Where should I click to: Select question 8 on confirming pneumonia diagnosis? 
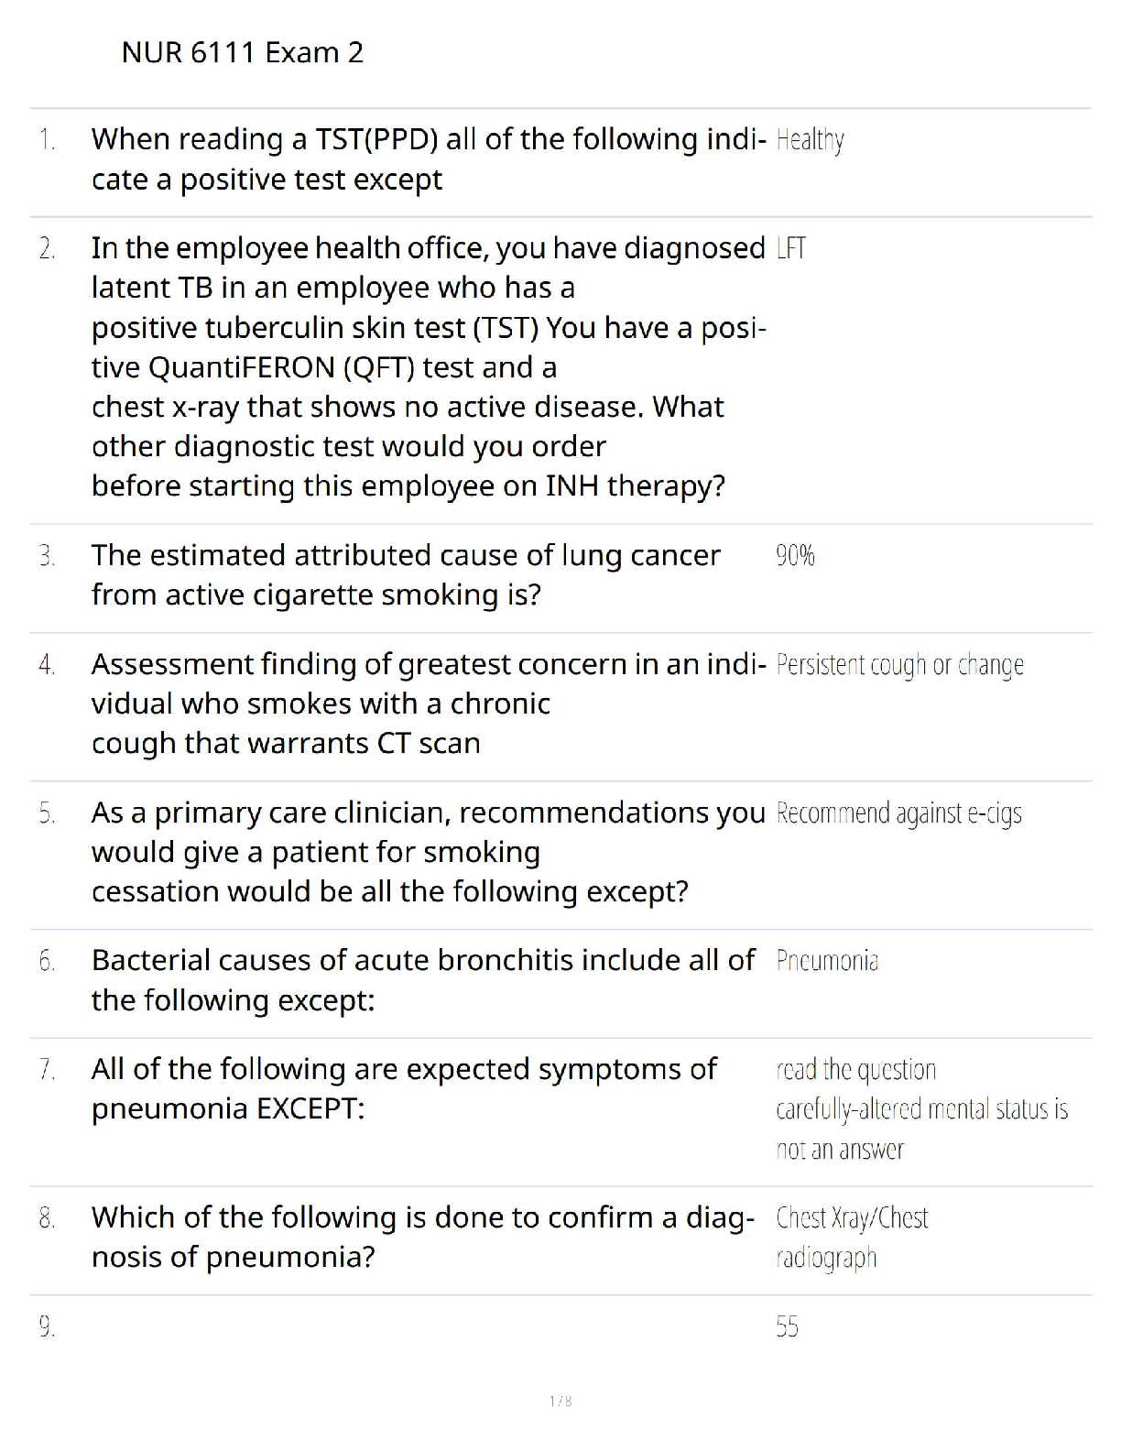click(423, 1237)
